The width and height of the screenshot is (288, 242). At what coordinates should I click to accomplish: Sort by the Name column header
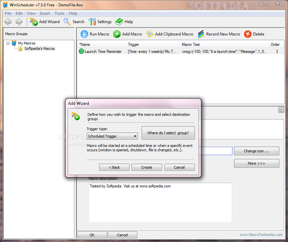101,45
